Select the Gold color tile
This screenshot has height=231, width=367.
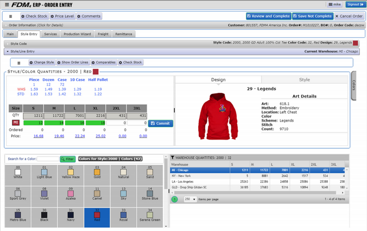coord(97,175)
